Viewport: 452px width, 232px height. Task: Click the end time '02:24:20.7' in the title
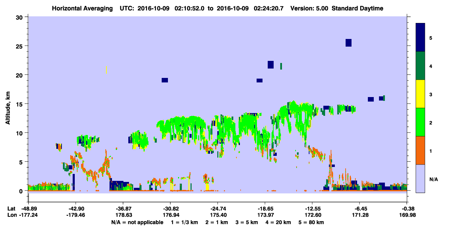coord(269,8)
